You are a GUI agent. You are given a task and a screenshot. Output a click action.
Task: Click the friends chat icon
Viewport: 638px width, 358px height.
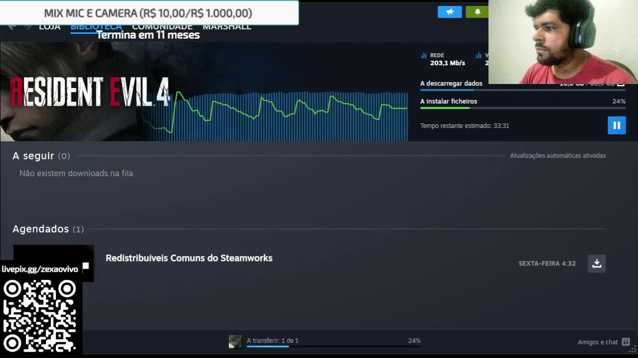[626, 342]
